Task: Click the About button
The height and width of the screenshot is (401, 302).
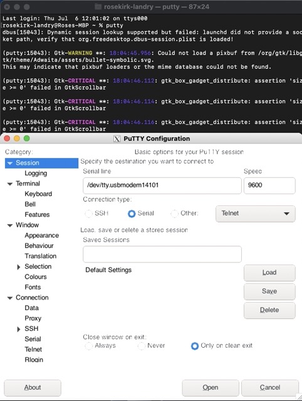Action: coord(33,388)
